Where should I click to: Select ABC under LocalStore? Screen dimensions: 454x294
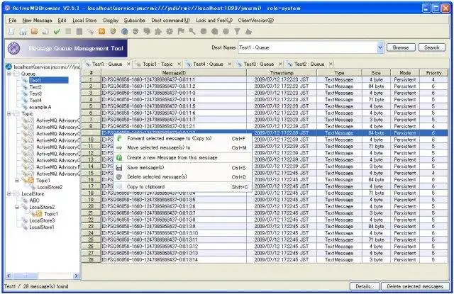34,200
